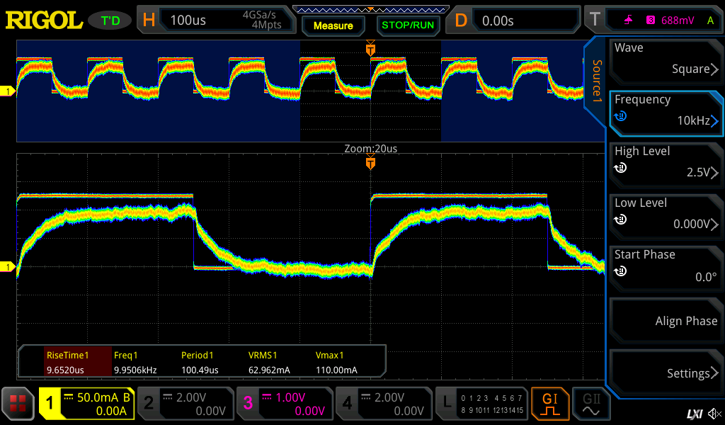Image resolution: width=725 pixels, height=425 pixels.
Task: Select the GI square wave generator icon
Action: point(550,404)
